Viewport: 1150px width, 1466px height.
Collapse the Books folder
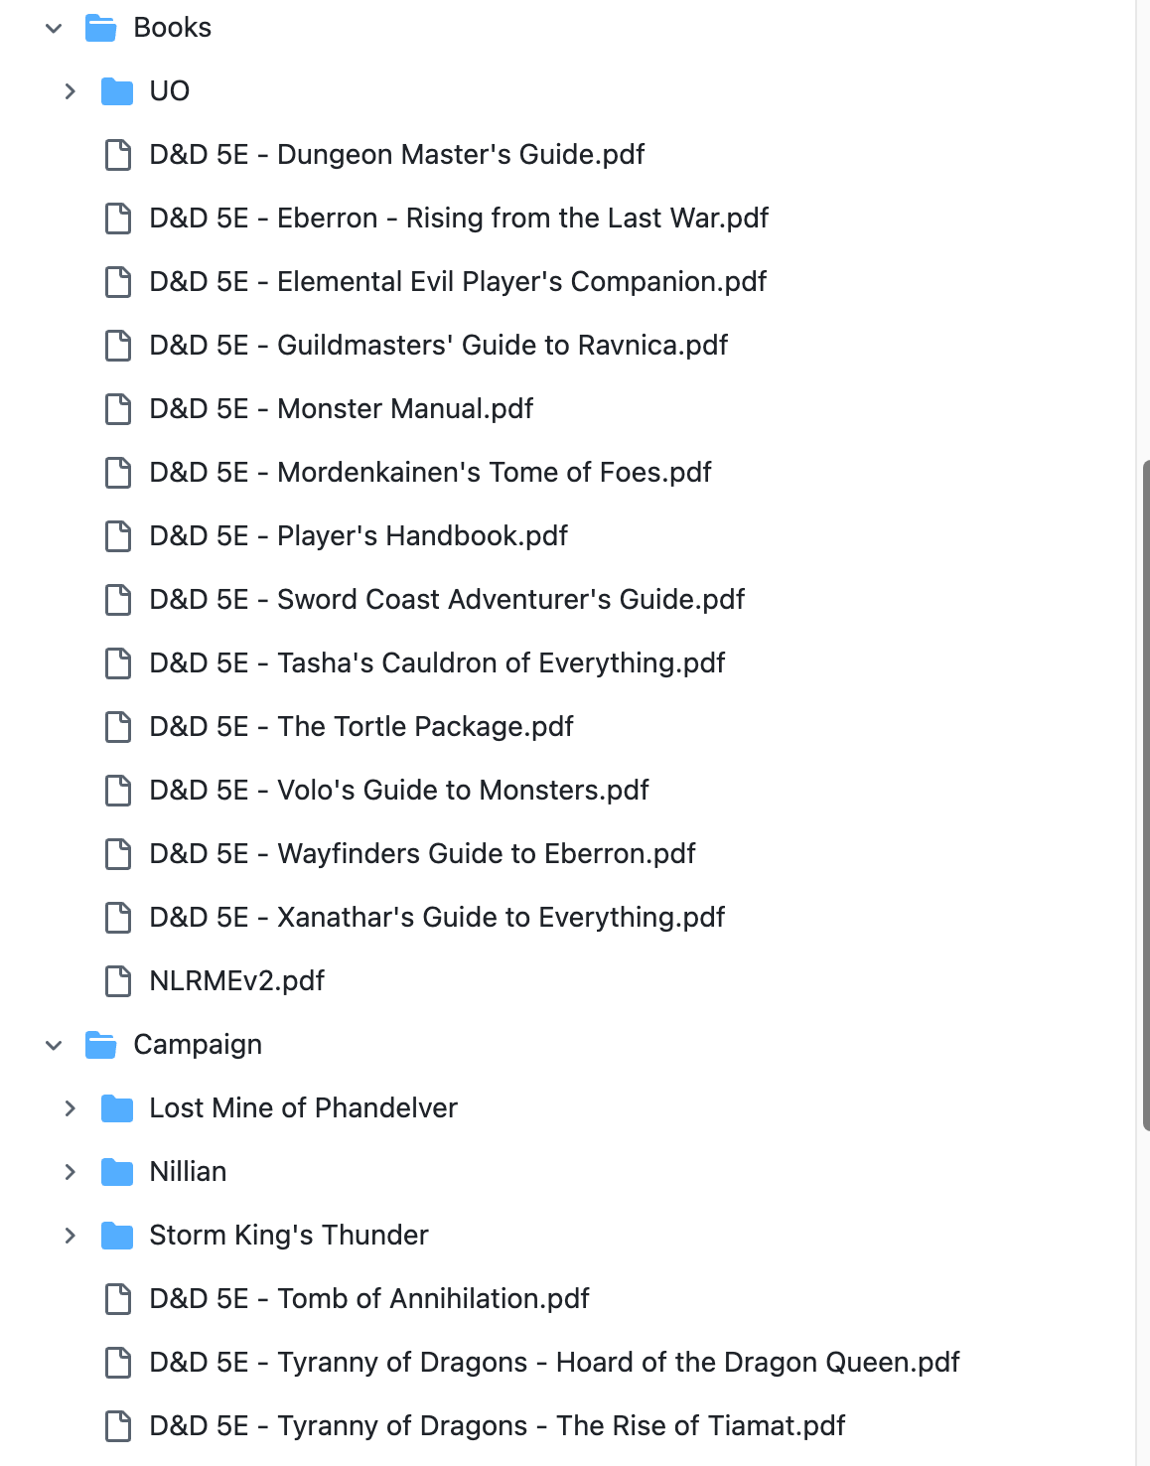53,27
